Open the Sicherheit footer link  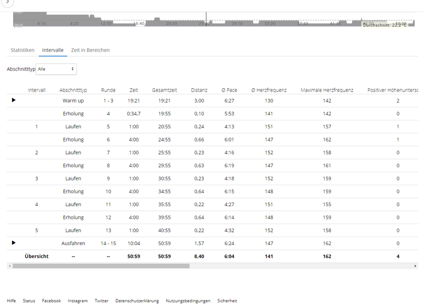(x=227, y=301)
